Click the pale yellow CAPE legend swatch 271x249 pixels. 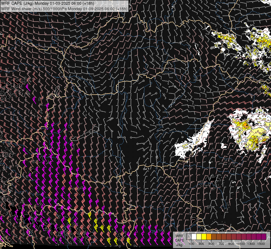click(x=199, y=237)
